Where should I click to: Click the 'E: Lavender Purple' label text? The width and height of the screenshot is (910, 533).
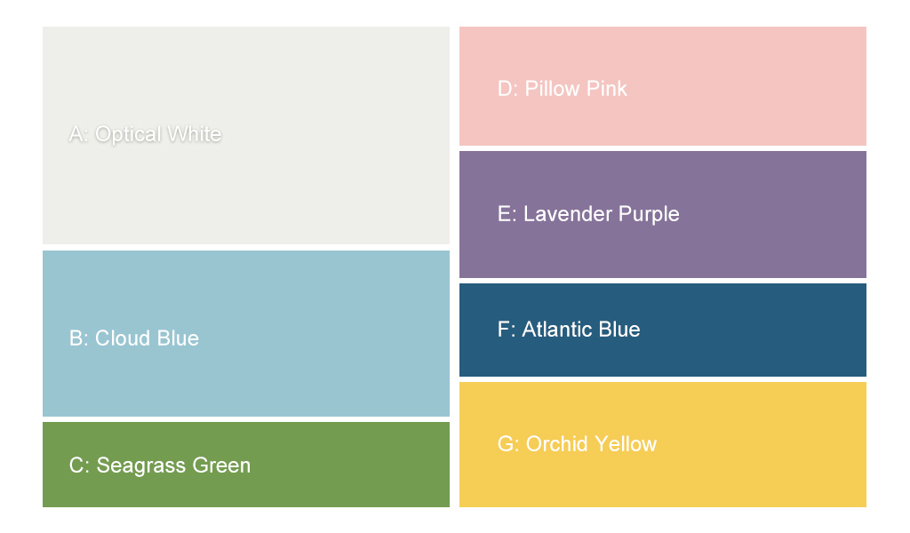(588, 214)
